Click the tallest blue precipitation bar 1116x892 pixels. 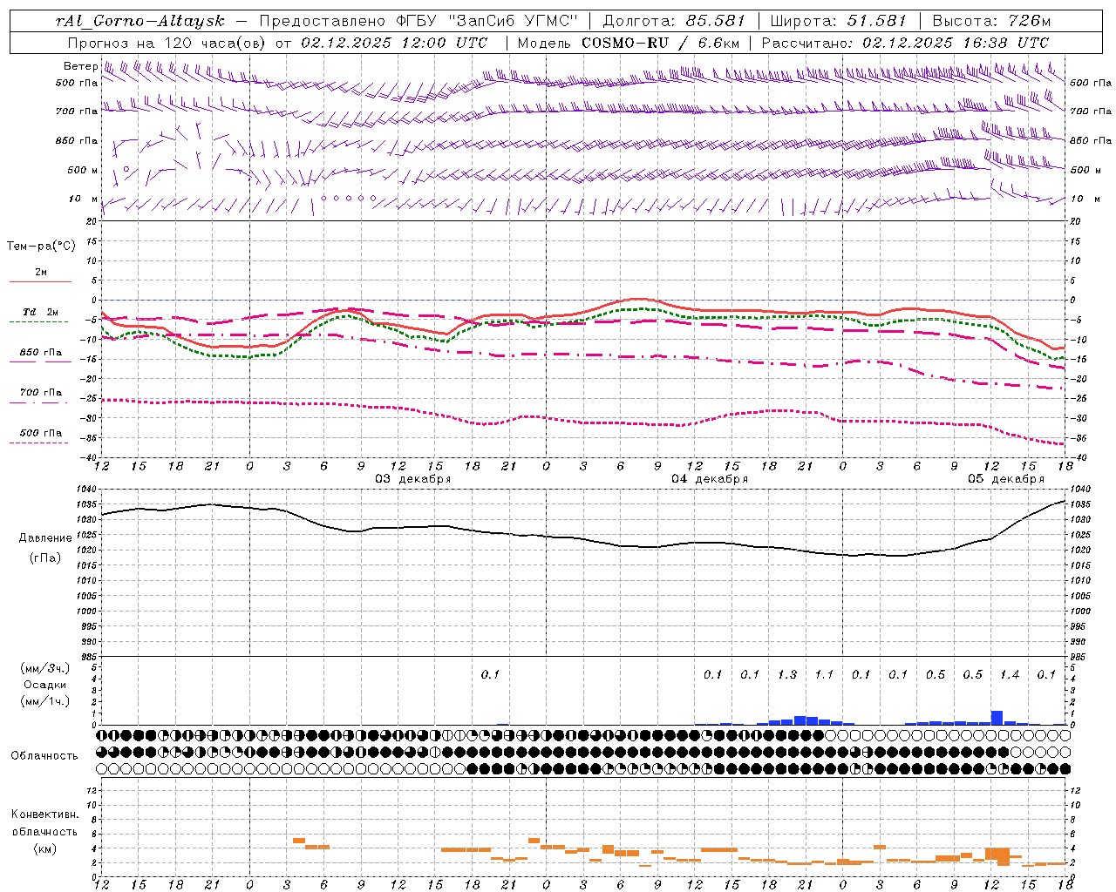(x=997, y=718)
